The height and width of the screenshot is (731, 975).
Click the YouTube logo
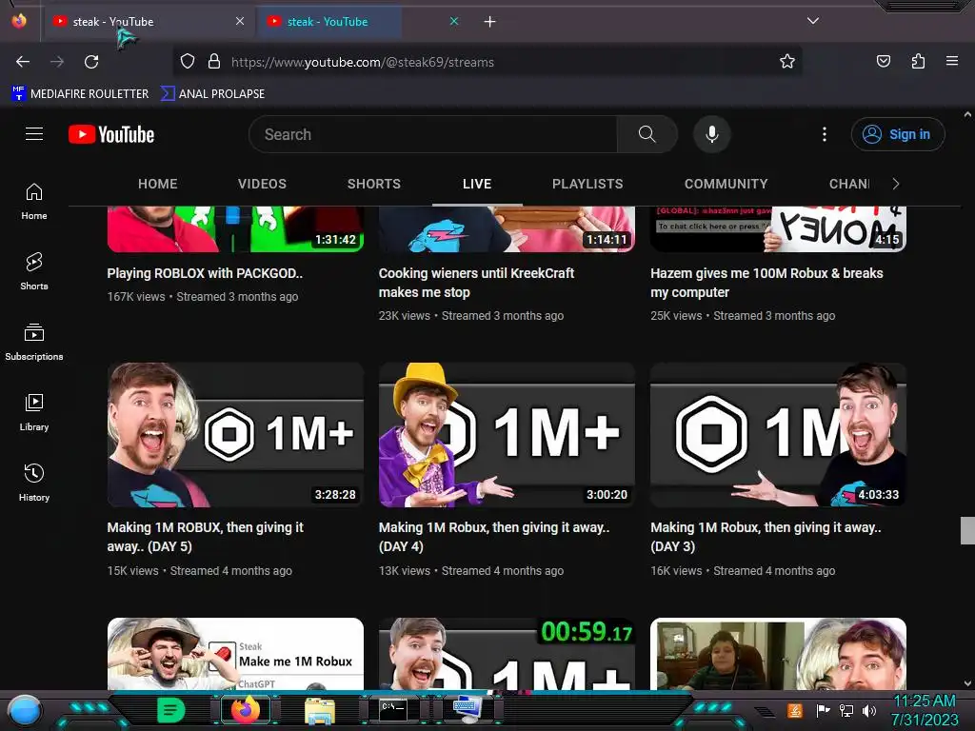tap(111, 134)
